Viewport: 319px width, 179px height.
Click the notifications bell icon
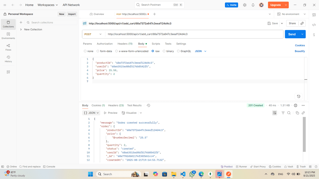[x=253, y=5]
